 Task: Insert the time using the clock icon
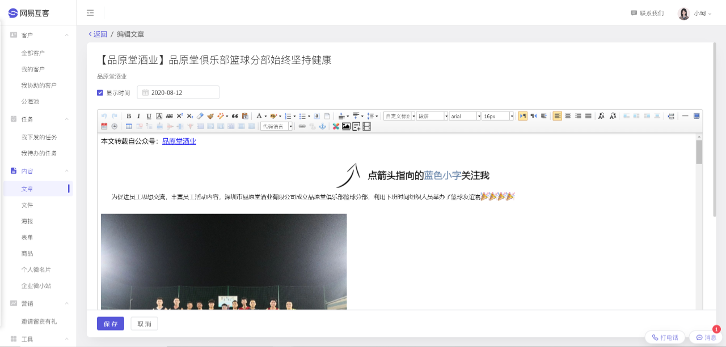pos(115,126)
